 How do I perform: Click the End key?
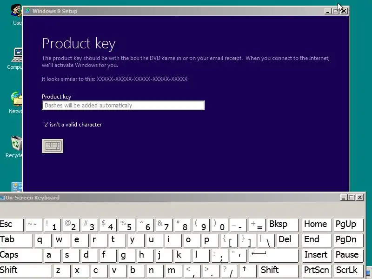317,240
